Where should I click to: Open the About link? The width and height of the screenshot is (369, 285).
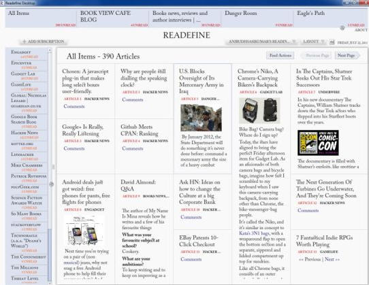click(x=361, y=30)
